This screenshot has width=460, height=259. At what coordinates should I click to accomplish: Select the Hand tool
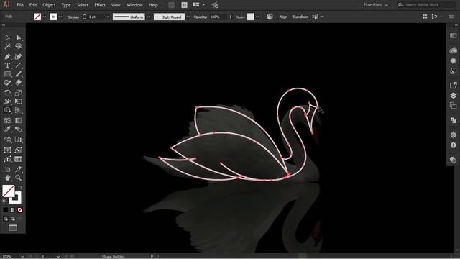click(8, 178)
